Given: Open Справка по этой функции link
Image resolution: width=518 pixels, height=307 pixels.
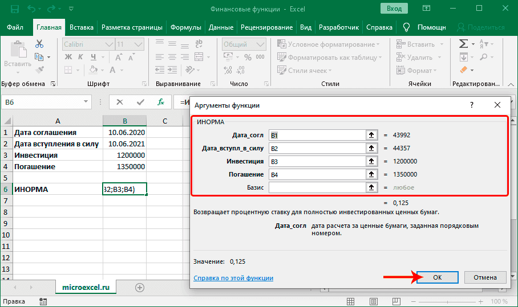Looking at the screenshot, I should pyautogui.click(x=233, y=278).
